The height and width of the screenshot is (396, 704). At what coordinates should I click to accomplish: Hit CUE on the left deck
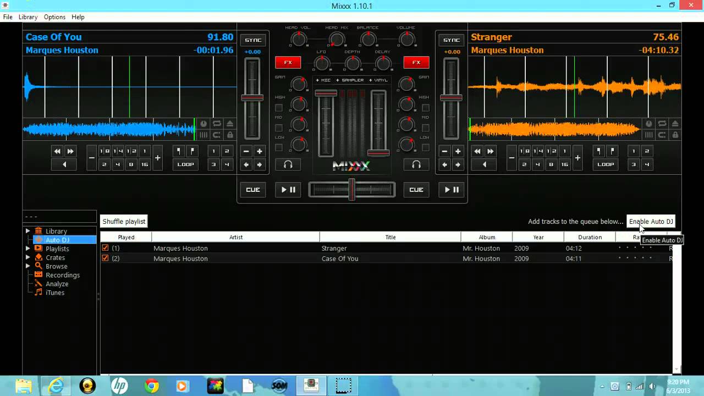[253, 190]
